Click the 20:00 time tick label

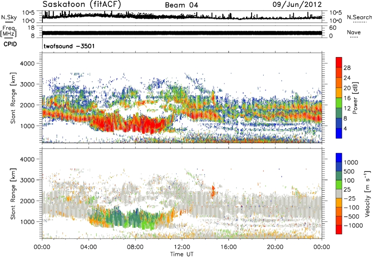point(275,247)
